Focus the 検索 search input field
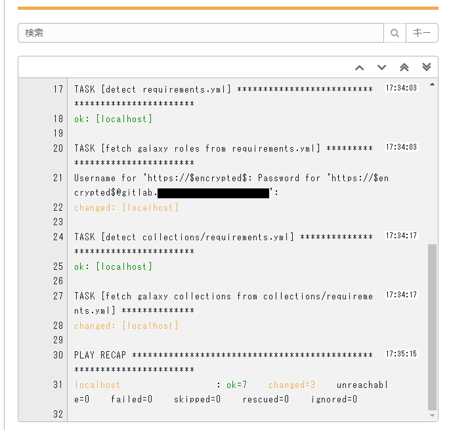Image resolution: width=451 pixels, height=430 pixels. click(201, 33)
